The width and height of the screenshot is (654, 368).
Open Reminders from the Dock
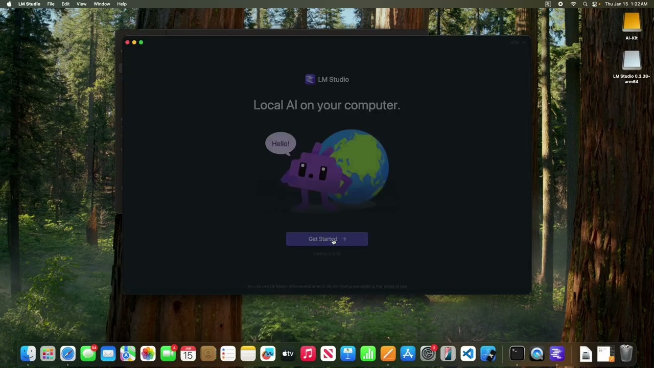coord(228,354)
